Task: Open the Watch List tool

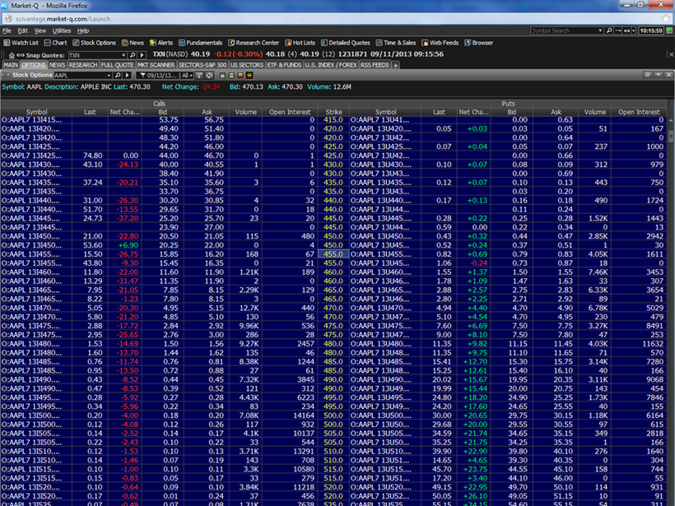Action: [x=21, y=43]
